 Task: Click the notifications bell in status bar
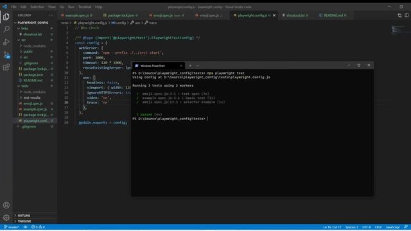tap(406, 227)
